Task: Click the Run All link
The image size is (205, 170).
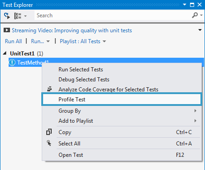Action: [14, 41]
